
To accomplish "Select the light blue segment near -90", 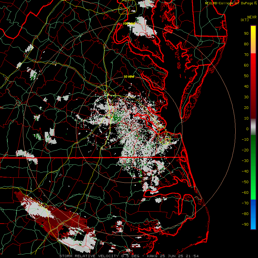I will (x=253, y=224).
